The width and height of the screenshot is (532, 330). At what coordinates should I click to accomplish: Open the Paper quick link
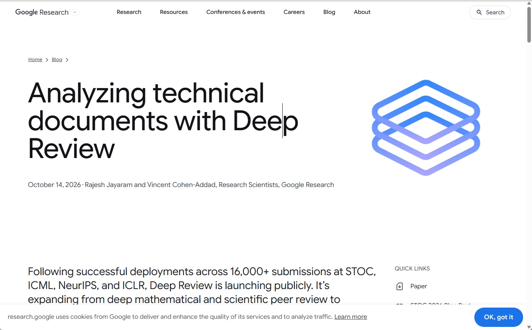click(419, 286)
